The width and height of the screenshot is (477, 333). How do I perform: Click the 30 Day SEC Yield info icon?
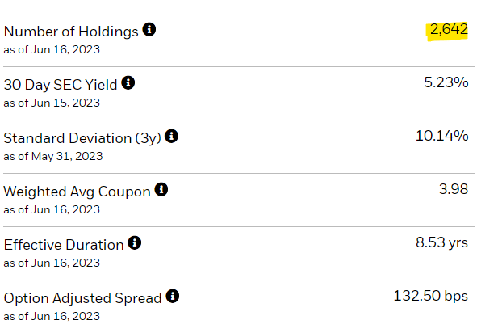(x=128, y=83)
